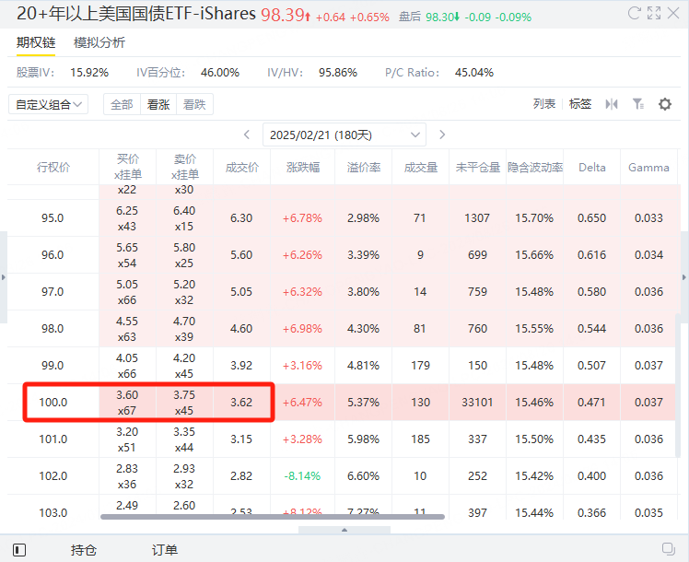Click the last price 3.92 cell
This screenshot has height=562, width=689.
coord(241,366)
